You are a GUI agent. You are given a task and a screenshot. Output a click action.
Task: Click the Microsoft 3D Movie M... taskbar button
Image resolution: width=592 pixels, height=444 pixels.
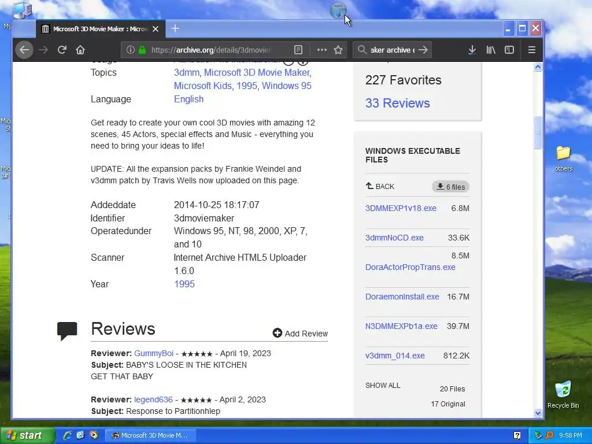click(150, 435)
